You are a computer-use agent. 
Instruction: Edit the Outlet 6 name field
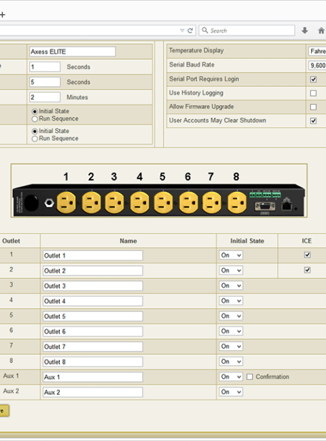pyautogui.click(x=92, y=331)
